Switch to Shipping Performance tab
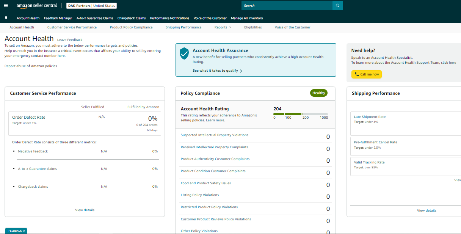 (183, 27)
